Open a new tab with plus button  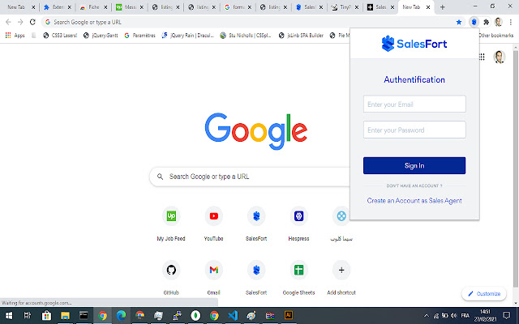coord(443,7)
